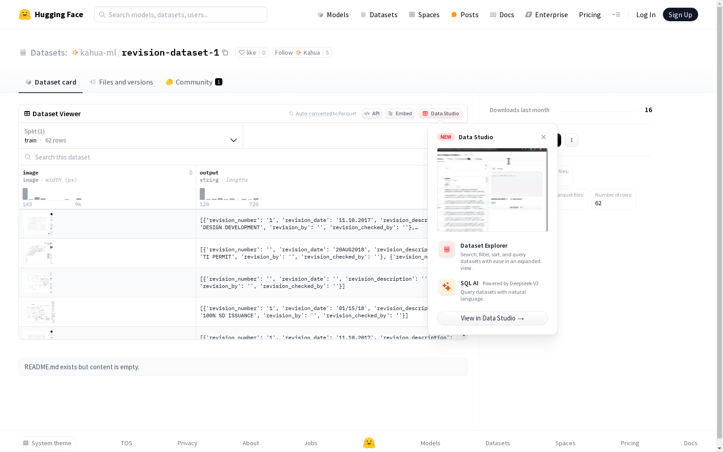The height and width of the screenshot is (452, 723).
Task: Click the Sign Up button
Action: 680,14
